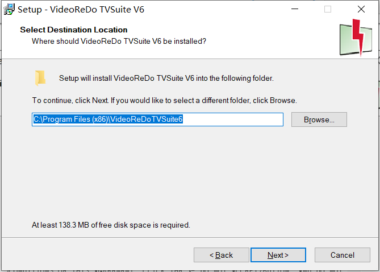Click the setup installer icon in title bar
Viewport: 380px width, 272px height.
9,10
